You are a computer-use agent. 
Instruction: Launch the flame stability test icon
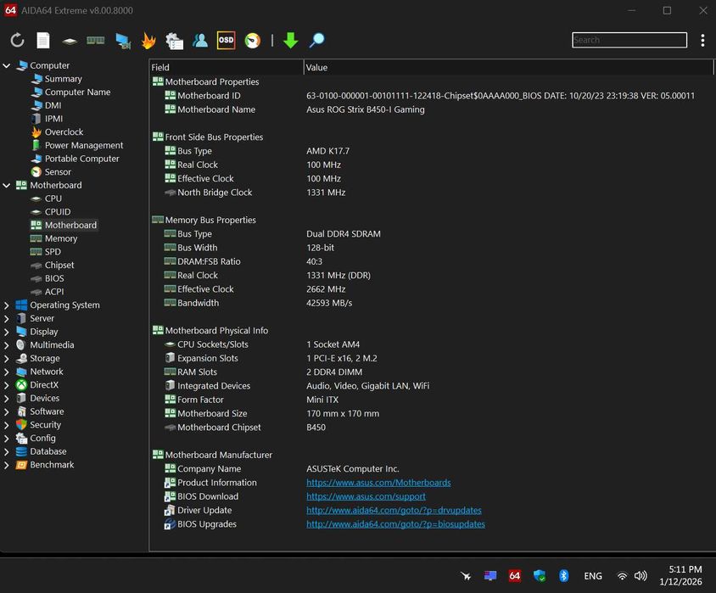coord(148,40)
